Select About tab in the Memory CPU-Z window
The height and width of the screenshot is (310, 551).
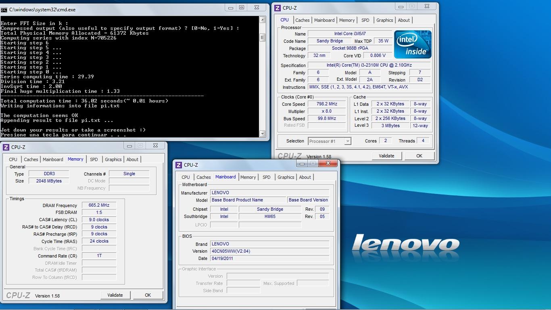132,159
